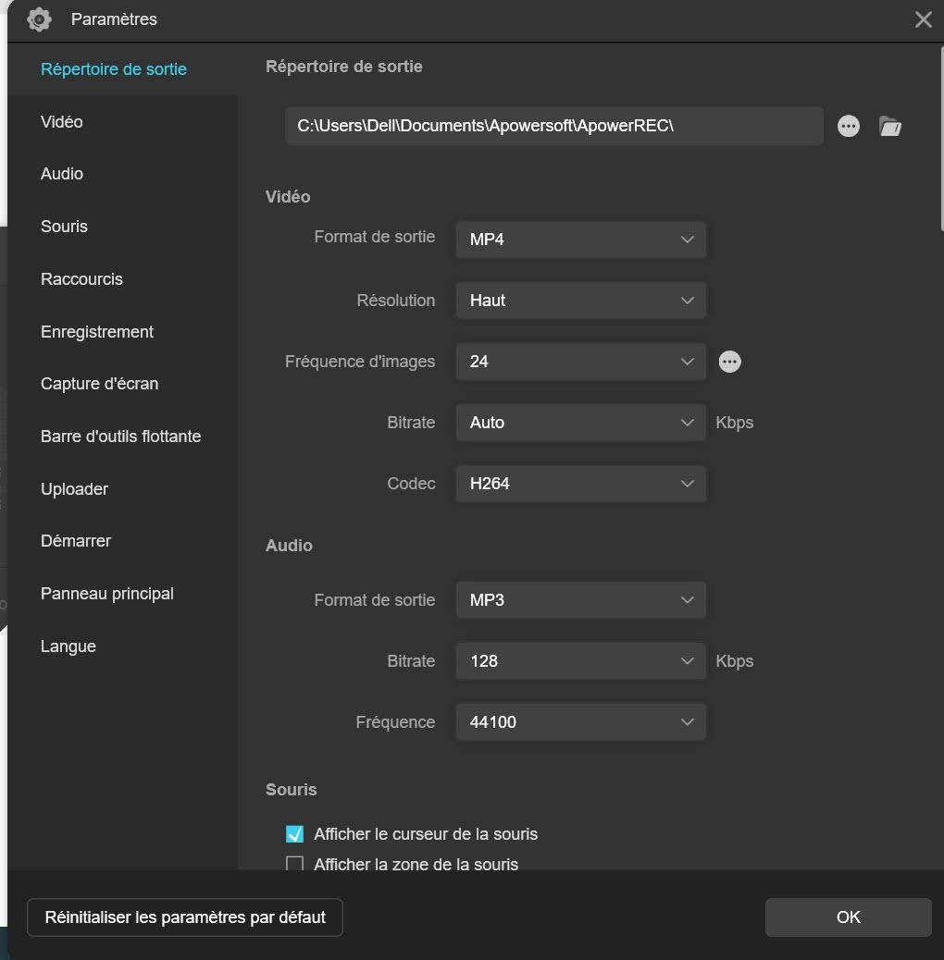Expand the audio Fréquence 44100 dropdown
The width and height of the screenshot is (944, 960).
(x=581, y=722)
